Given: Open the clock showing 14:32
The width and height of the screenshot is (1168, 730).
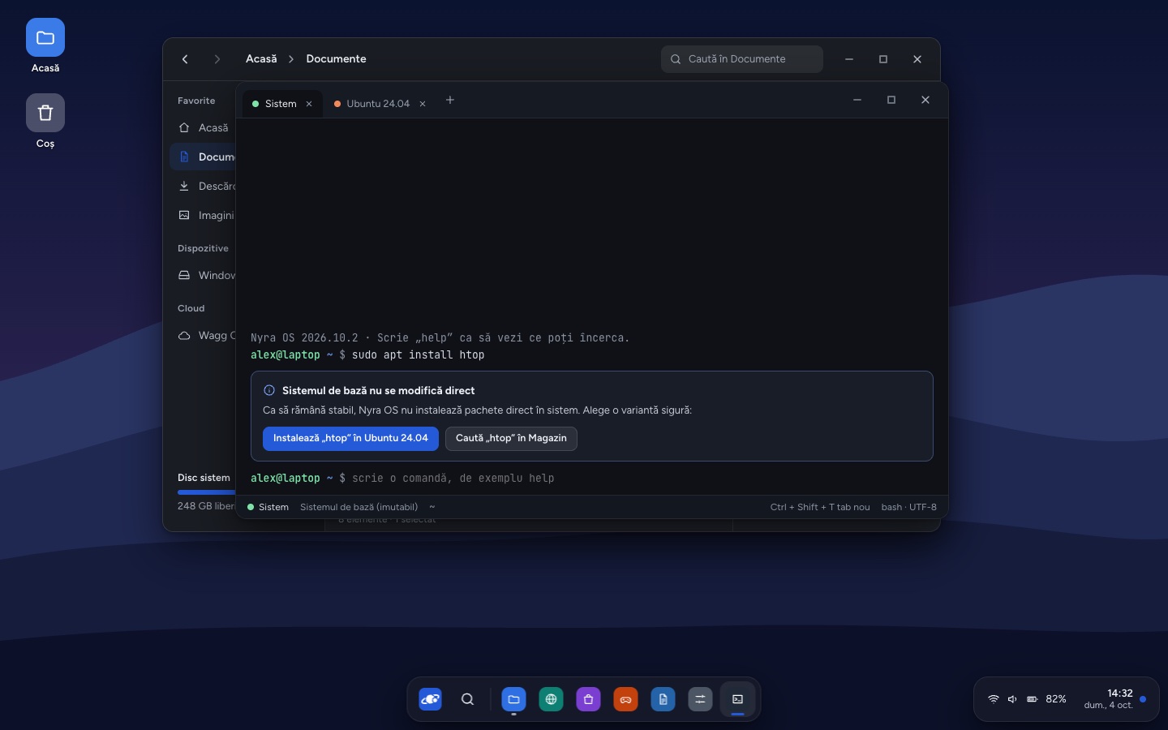Looking at the screenshot, I should 1108,699.
